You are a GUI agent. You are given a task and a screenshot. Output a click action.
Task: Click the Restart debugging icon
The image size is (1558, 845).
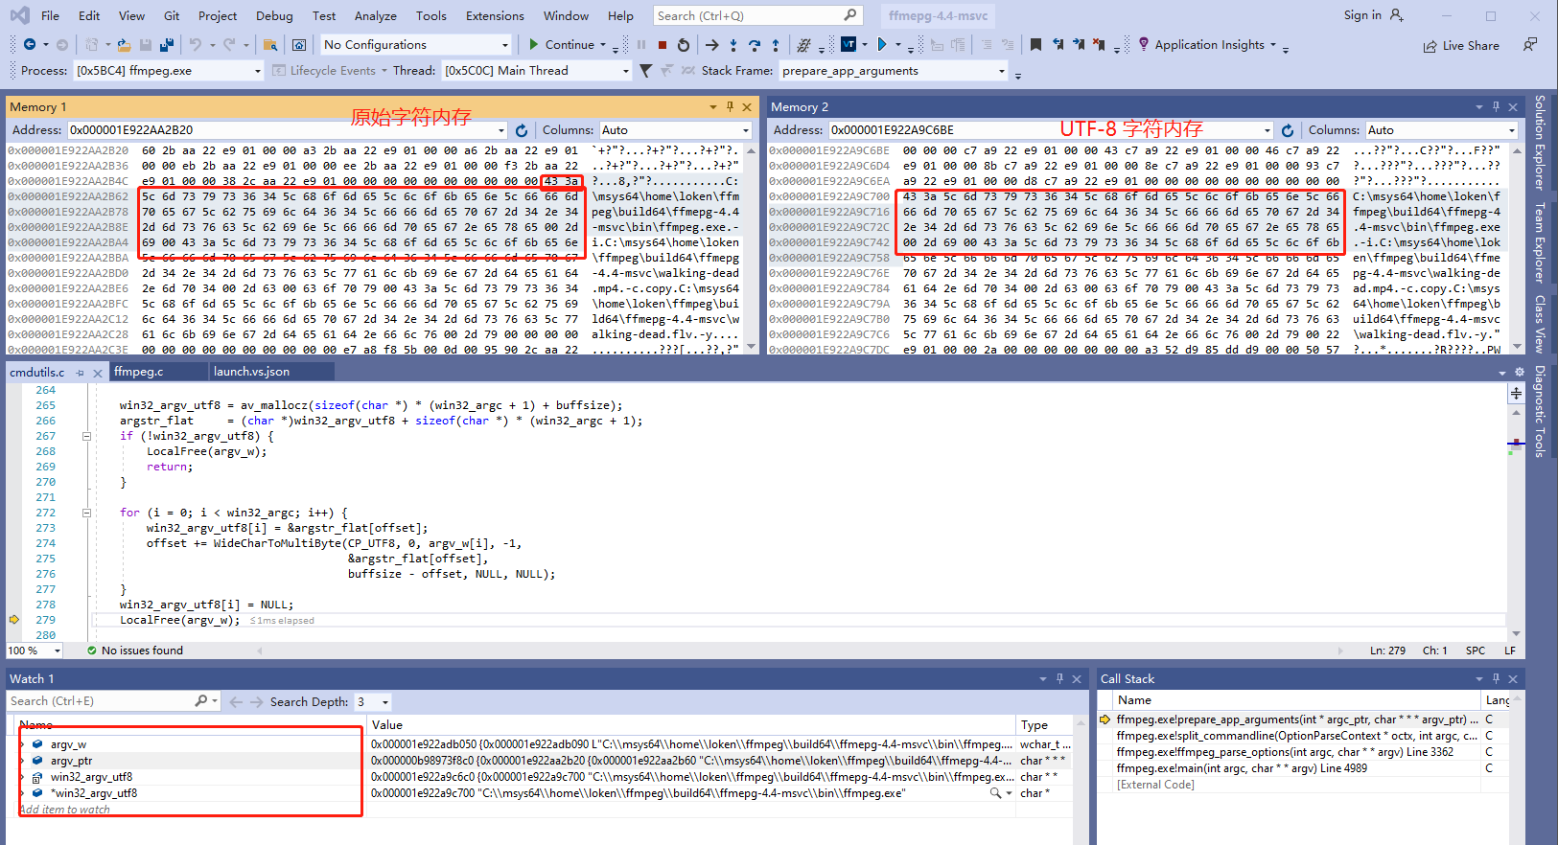pyautogui.click(x=683, y=45)
